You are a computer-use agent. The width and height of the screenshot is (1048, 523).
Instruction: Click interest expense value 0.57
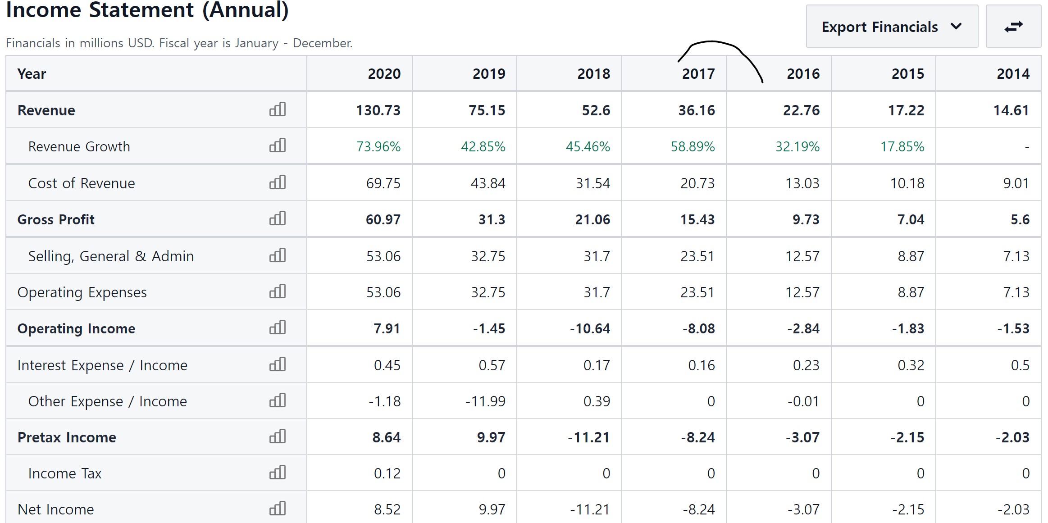[x=492, y=365]
